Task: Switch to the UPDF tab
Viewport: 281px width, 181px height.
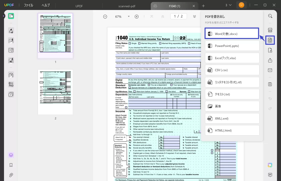Action: pos(79,6)
